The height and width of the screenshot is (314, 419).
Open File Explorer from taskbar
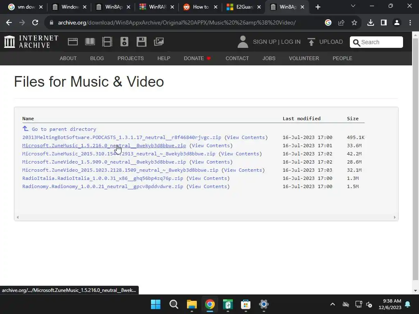[x=191, y=304]
